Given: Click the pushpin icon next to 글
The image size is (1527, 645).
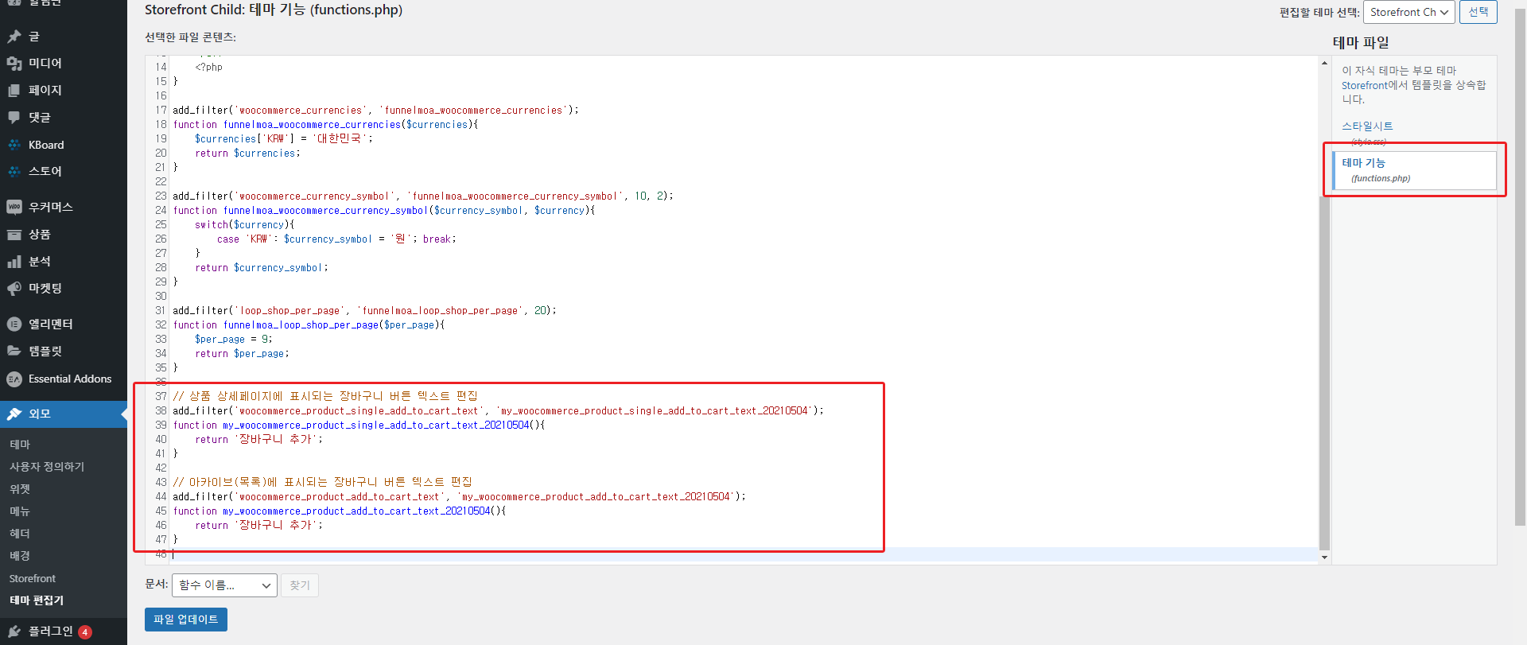Looking at the screenshot, I should [14, 37].
